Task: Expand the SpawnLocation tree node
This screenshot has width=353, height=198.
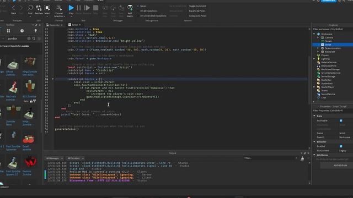Action: click(318, 48)
